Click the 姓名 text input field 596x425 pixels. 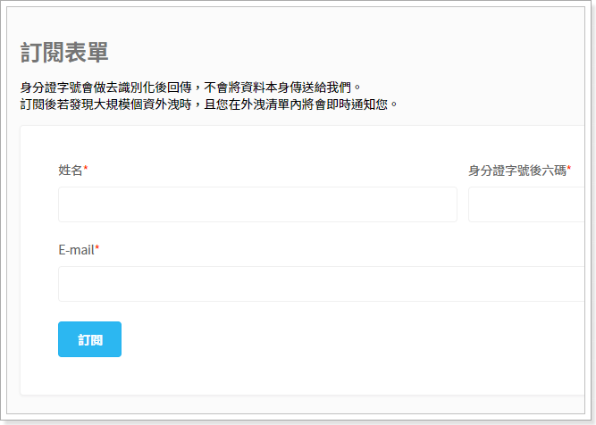pos(257,204)
